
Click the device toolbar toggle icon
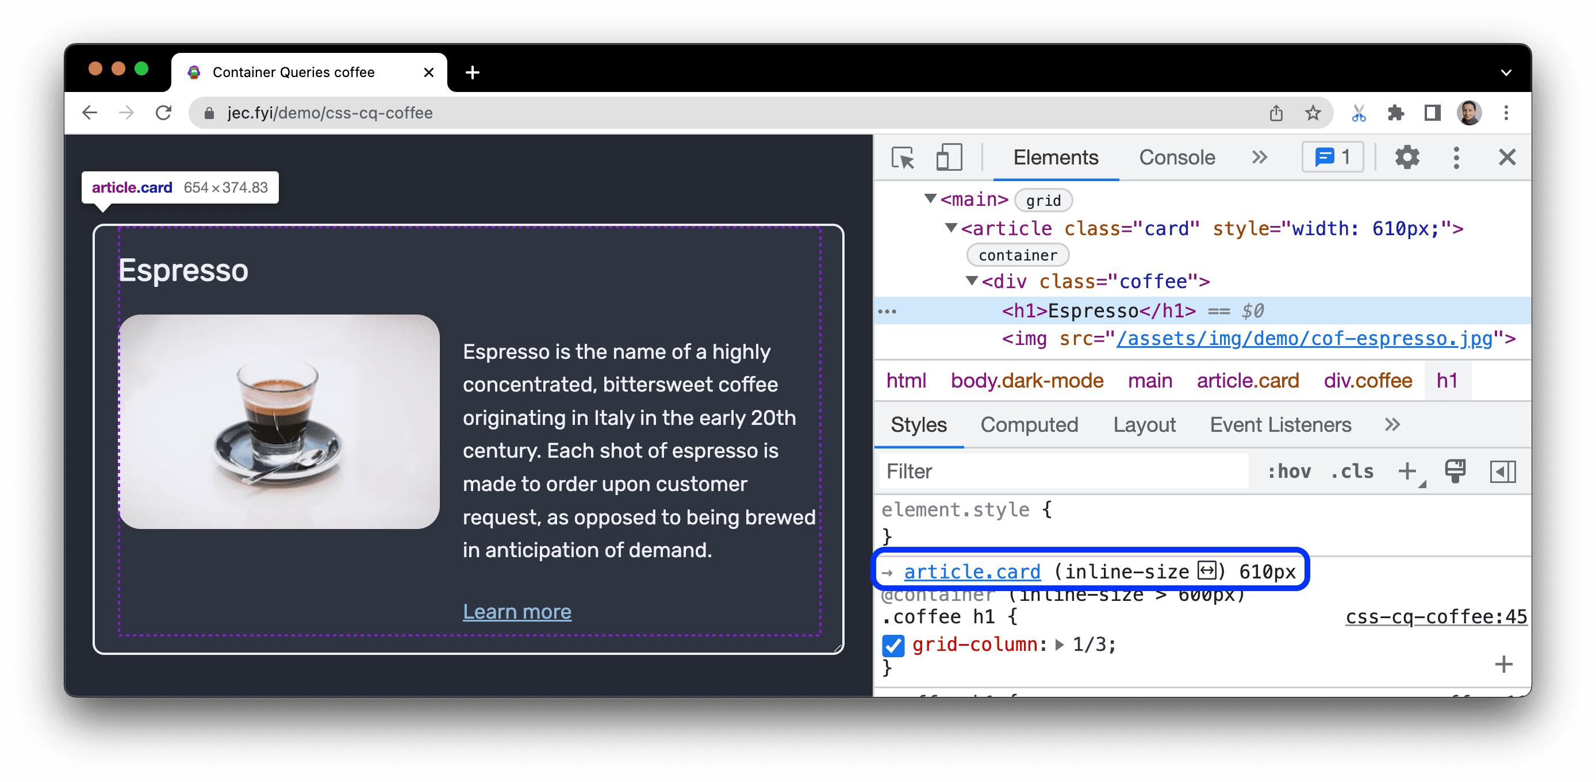946,159
